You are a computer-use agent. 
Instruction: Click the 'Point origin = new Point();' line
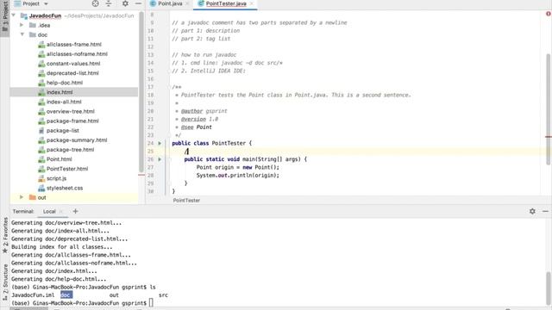coord(238,167)
